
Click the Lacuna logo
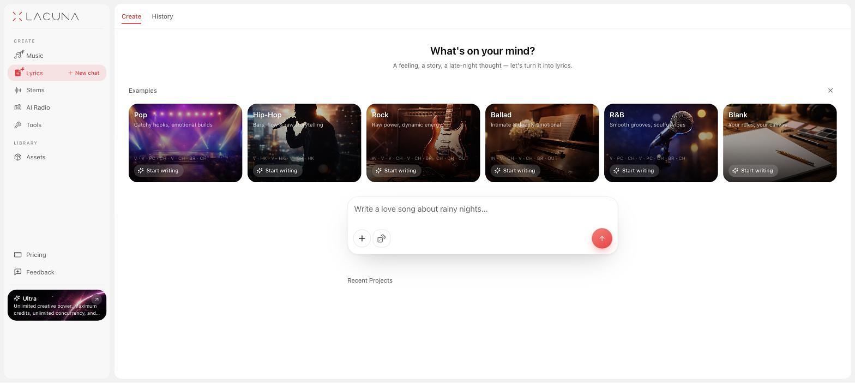tap(46, 16)
